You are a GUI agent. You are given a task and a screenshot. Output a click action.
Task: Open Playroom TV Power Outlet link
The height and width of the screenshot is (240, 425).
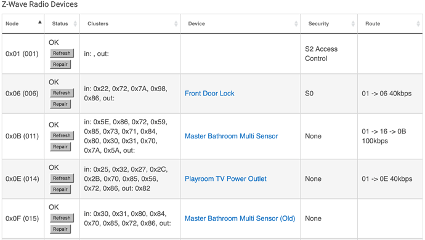(x=225, y=179)
